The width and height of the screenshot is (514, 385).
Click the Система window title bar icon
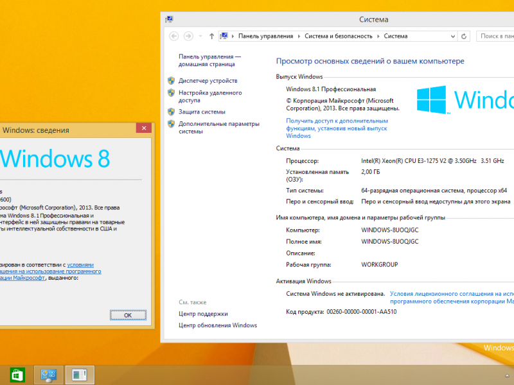[169, 19]
